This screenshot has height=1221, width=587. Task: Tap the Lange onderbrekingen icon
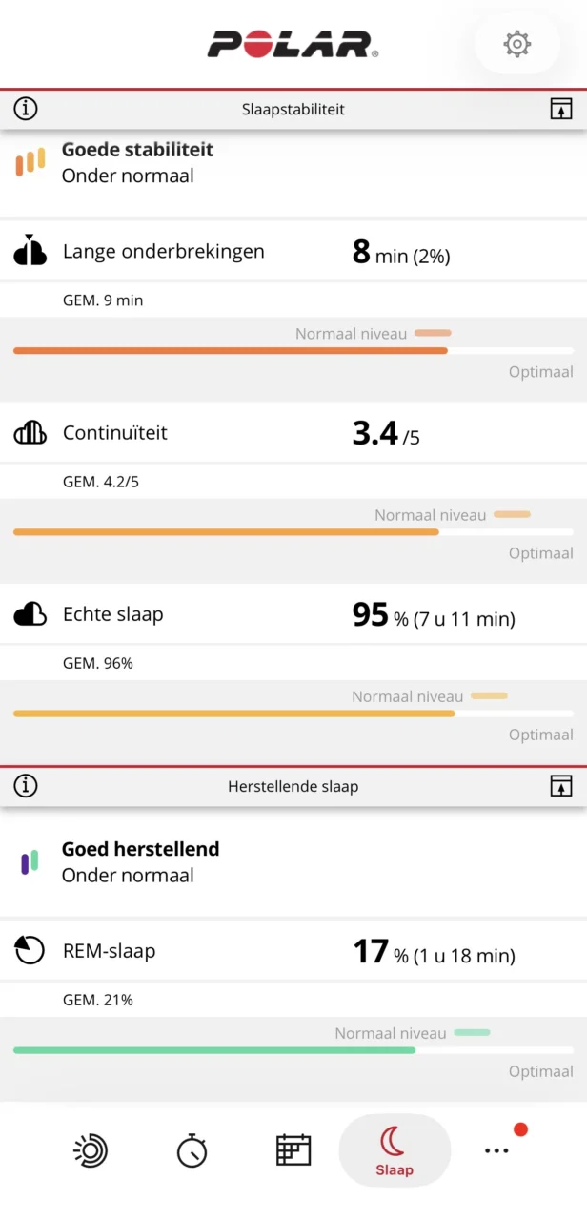[x=30, y=251]
